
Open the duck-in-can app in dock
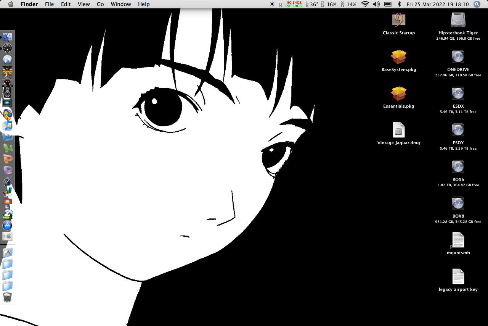point(8,214)
